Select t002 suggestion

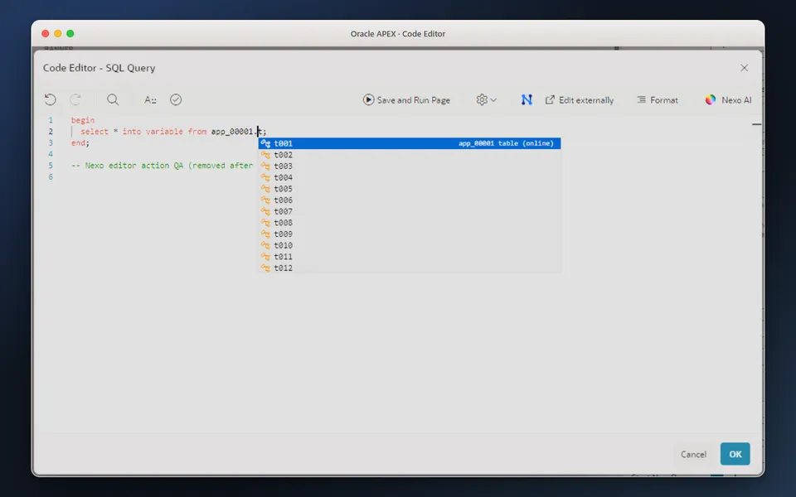click(410, 155)
